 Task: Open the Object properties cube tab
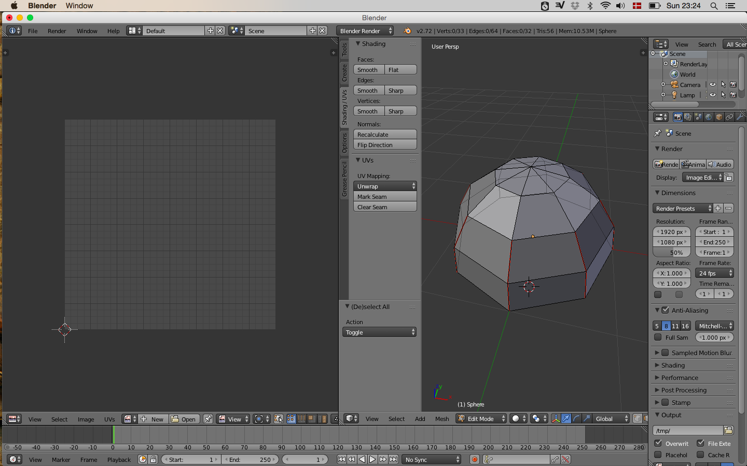pyautogui.click(x=719, y=117)
